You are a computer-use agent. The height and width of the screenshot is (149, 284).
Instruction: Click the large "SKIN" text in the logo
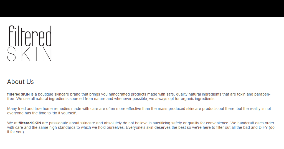point(29,54)
